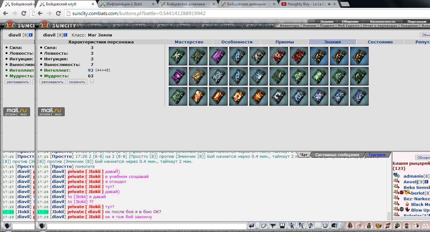This screenshot has height=232, width=430.
Task: Click the compass icon in bottom bar
Action: point(359,225)
